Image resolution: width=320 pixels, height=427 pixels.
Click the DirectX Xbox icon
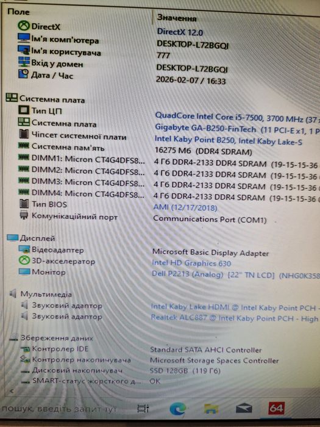click(24, 26)
